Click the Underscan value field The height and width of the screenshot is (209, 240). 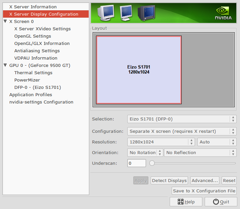click(137, 163)
